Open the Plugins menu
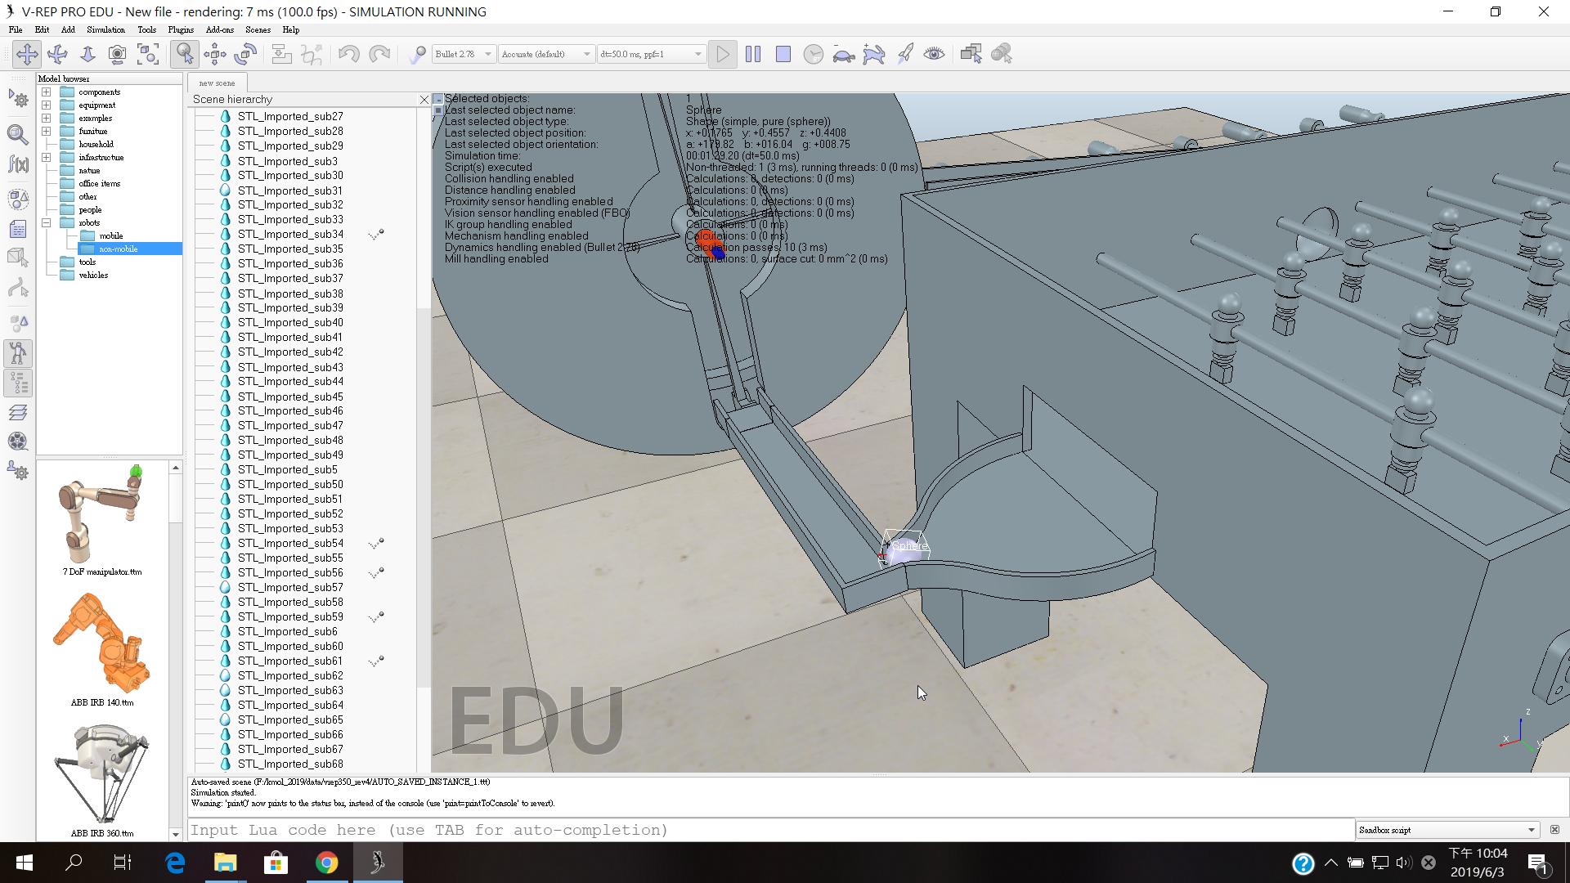 click(x=181, y=29)
